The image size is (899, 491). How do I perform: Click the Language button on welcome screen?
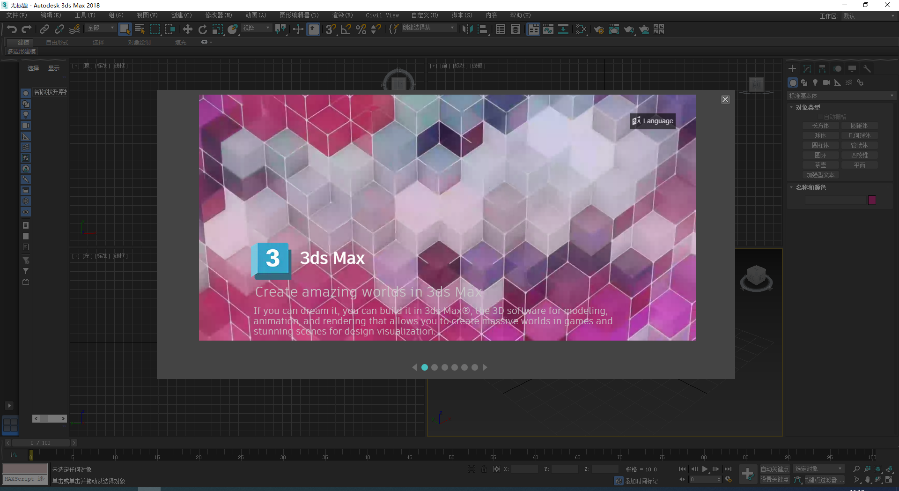[652, 121]
